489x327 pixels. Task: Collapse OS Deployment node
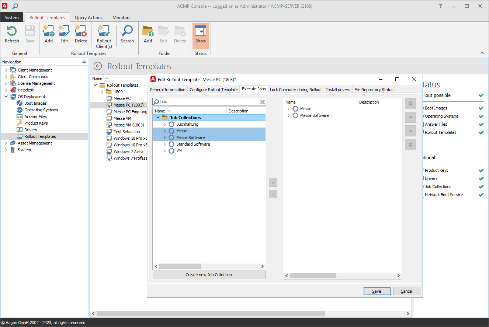[x=6, y=97]
